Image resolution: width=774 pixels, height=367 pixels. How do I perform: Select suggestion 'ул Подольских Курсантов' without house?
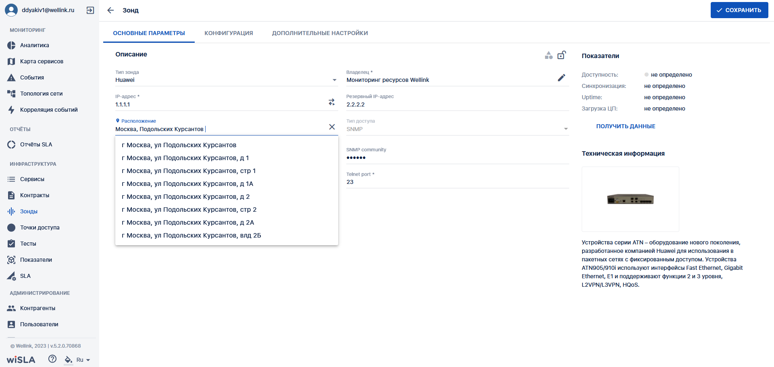(227, 145)
